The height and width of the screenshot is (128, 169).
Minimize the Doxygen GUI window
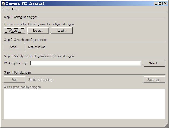click(x=156, y=3)
